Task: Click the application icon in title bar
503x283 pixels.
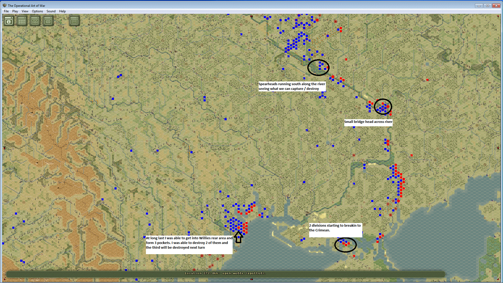Action: [4, 6]
